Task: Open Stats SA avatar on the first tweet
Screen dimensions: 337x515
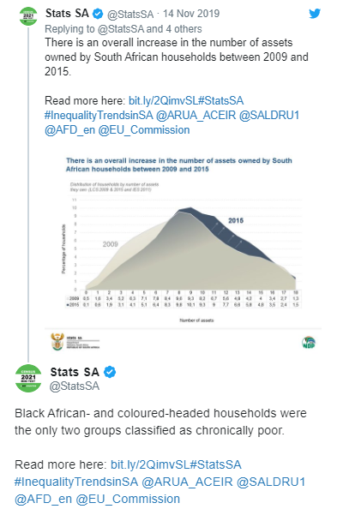Action: tap(28, 15)
